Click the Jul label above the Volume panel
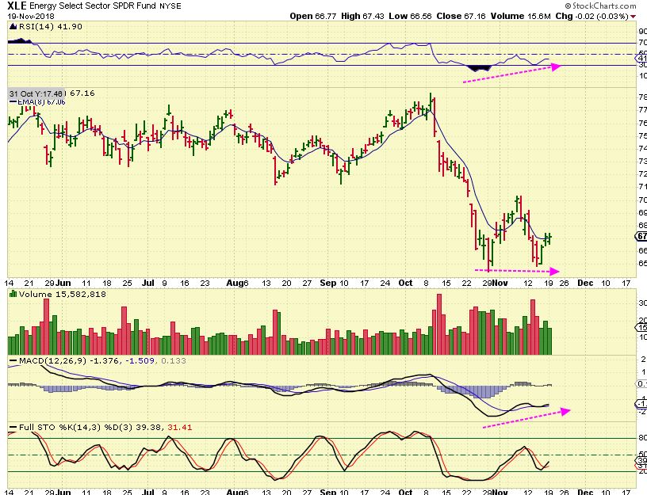This screenshot has width=647, height=495. 147,284
